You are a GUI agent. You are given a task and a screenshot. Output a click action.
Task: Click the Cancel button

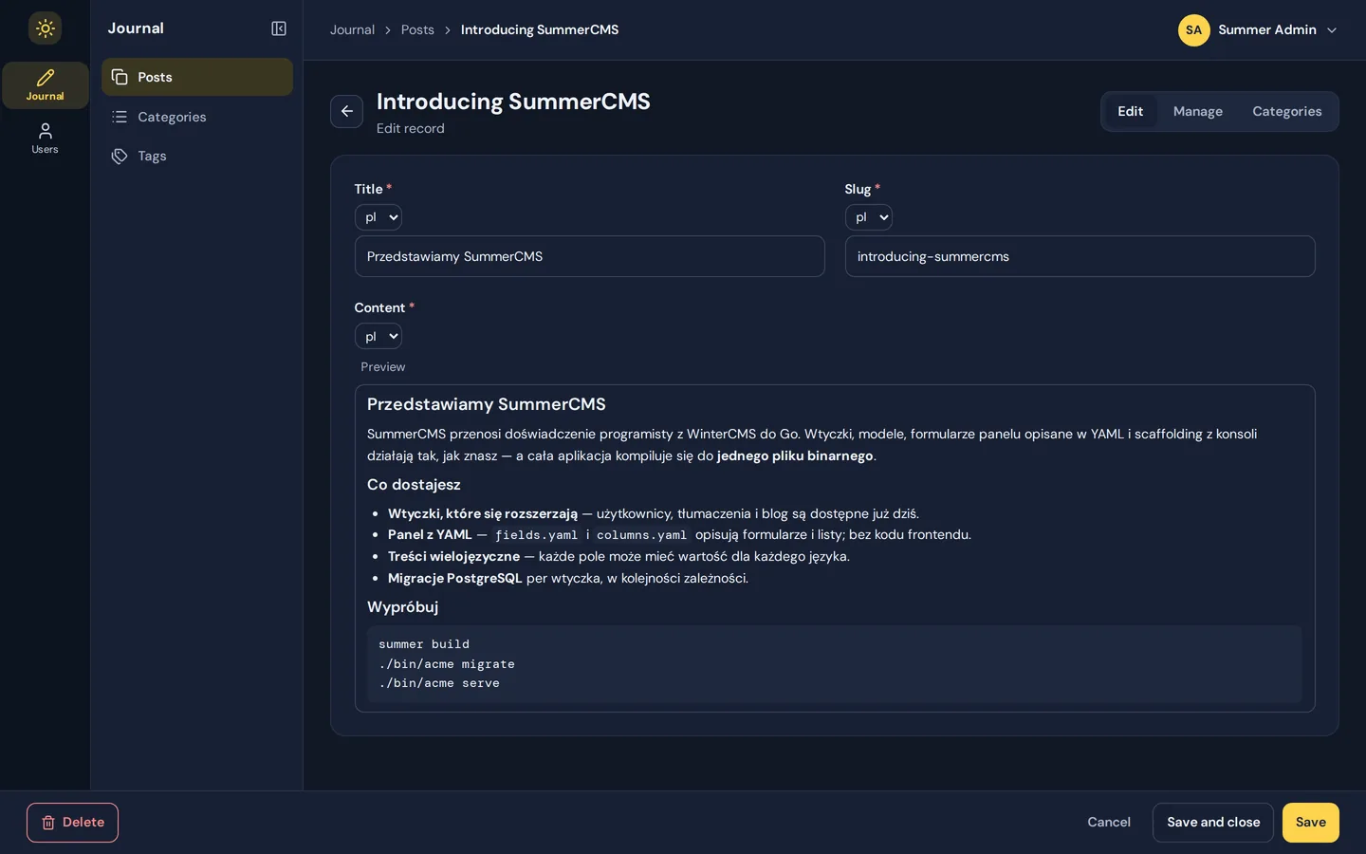tap(1108, 823)
